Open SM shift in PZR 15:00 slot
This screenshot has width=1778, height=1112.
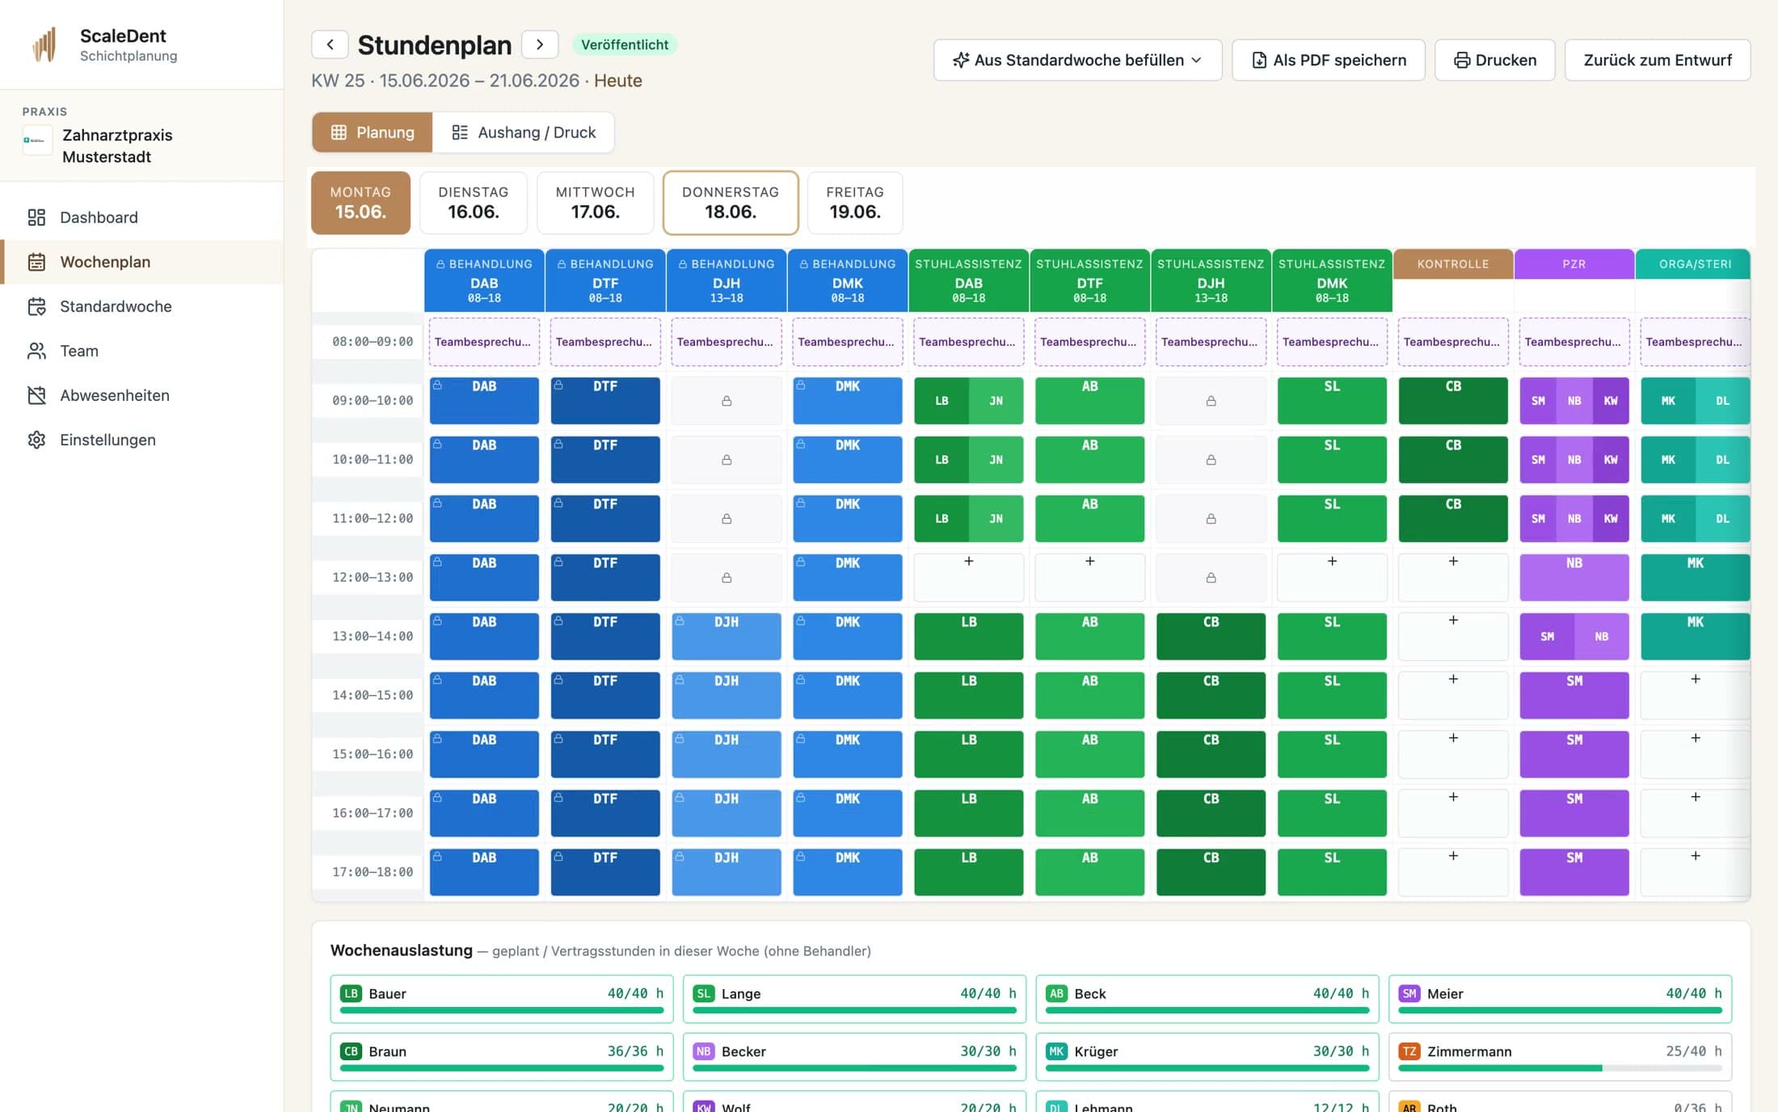(x=1574, y=755)
